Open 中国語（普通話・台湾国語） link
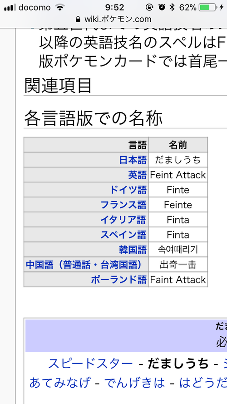Image resolution: width=227 pixels, height=404 pixels. coord(84,265)
